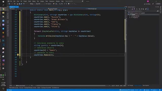Click the Save toolbar icon
The width and height of the screenshot is (162, 91).
click(19, 4)
